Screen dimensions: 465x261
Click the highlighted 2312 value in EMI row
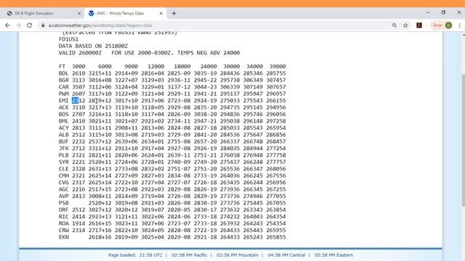coord(78,101)
